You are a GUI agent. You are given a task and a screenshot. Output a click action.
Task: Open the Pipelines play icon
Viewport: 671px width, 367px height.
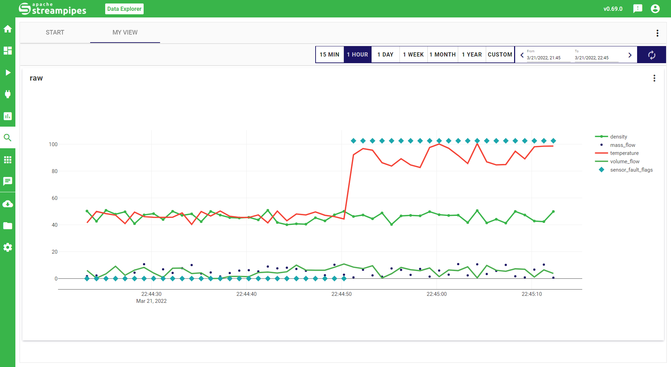tap(8, 73)
